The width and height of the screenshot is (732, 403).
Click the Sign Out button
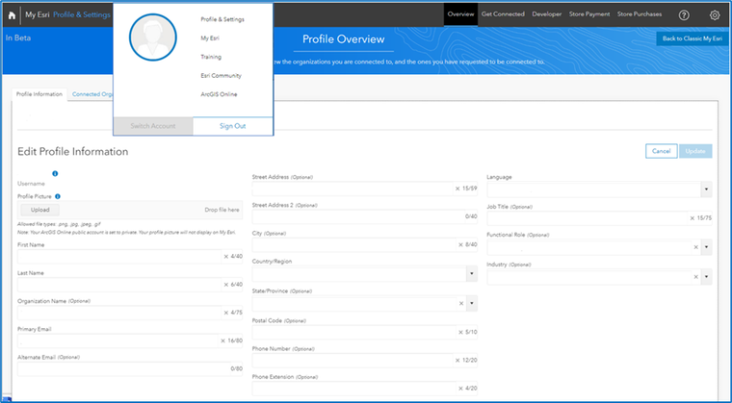click(232, 126)
